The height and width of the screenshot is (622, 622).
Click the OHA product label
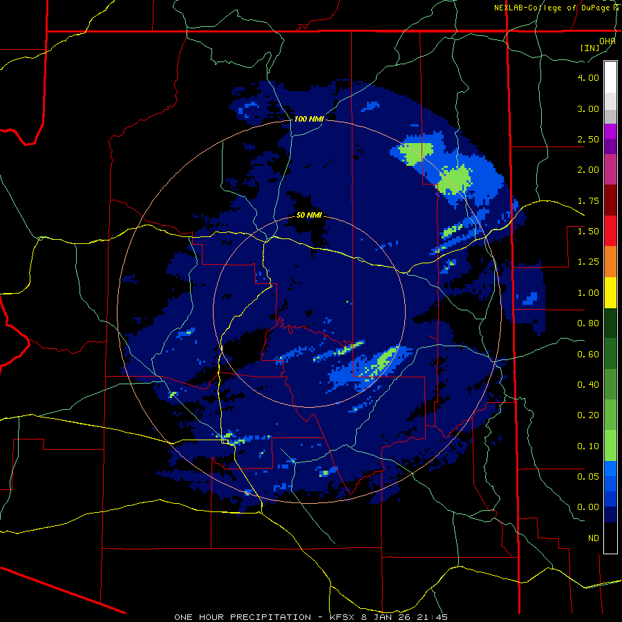[x=607, y=41]
